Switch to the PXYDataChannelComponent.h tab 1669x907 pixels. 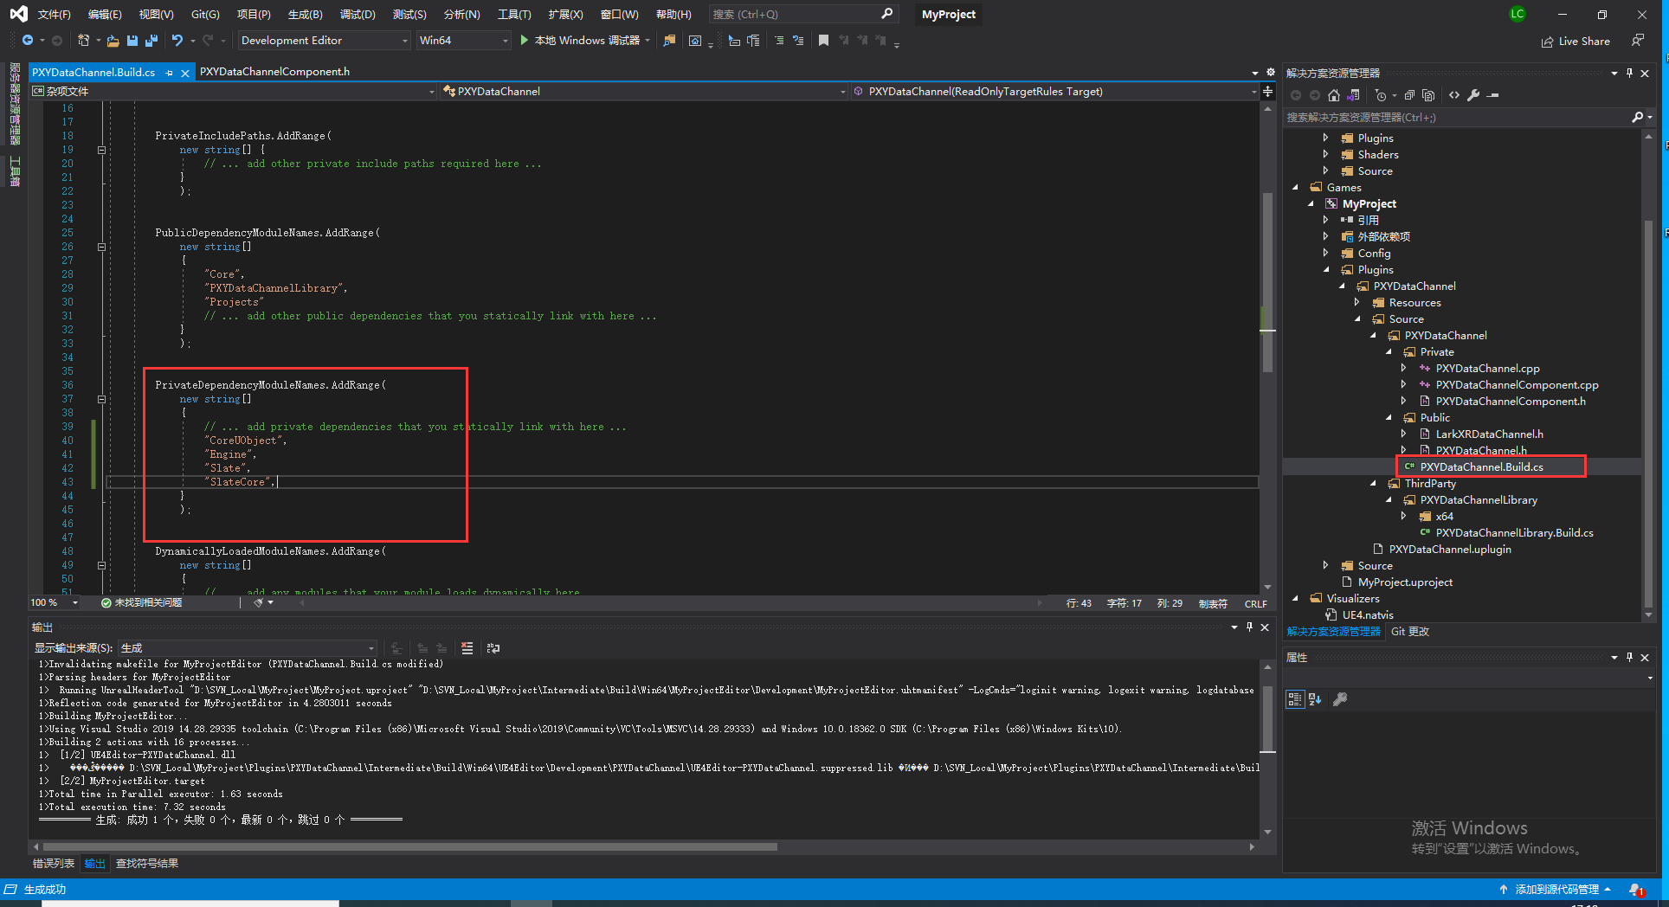274,72
